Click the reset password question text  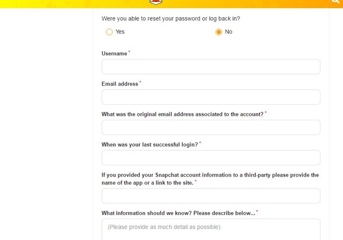click(x=170, y=19)
